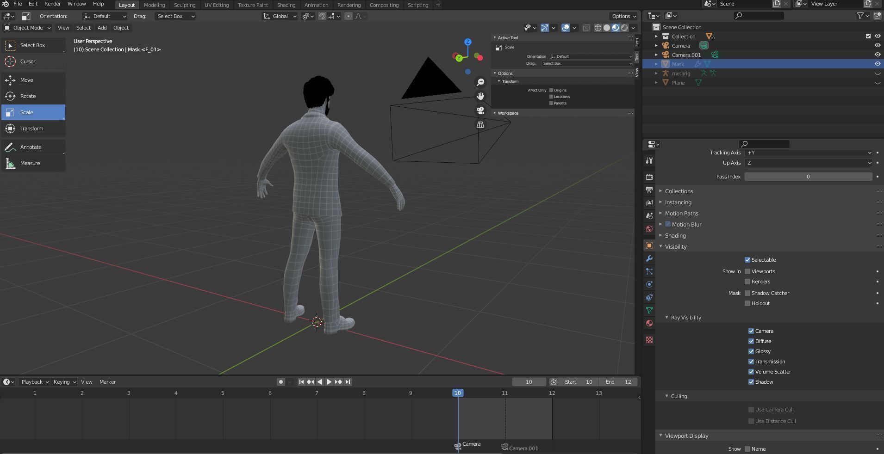Jump to the timeline end frame
The image size is (884, 454).
pyautogui.click(x=348, y=382)
